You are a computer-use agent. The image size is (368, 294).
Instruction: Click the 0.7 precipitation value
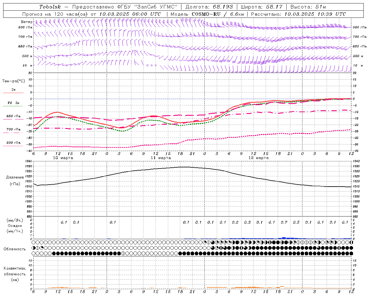click(284, 222)
